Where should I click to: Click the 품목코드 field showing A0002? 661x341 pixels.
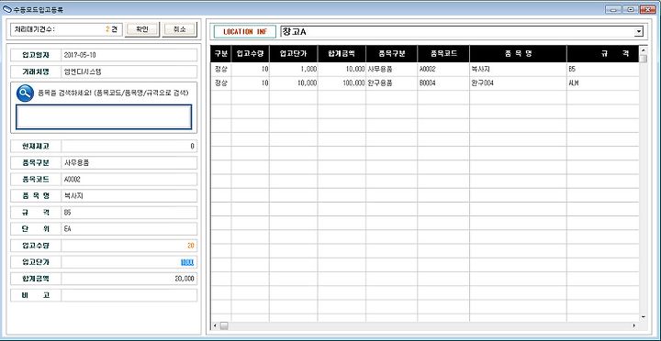129,180
